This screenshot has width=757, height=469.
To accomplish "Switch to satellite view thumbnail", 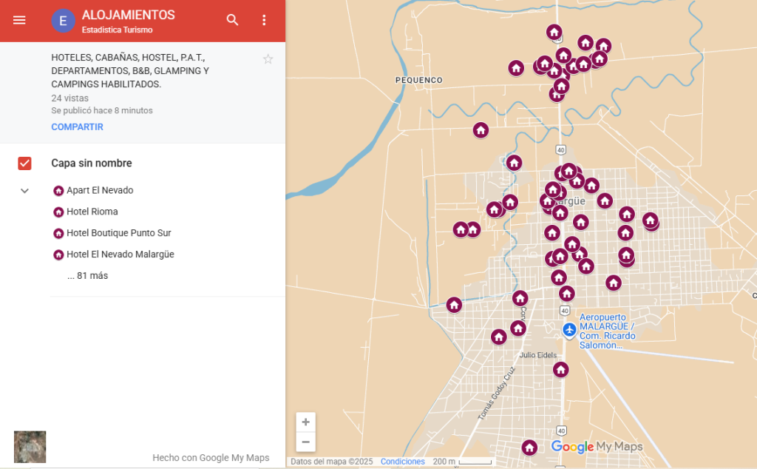I will pyautogui.click(x=30, y=447).
